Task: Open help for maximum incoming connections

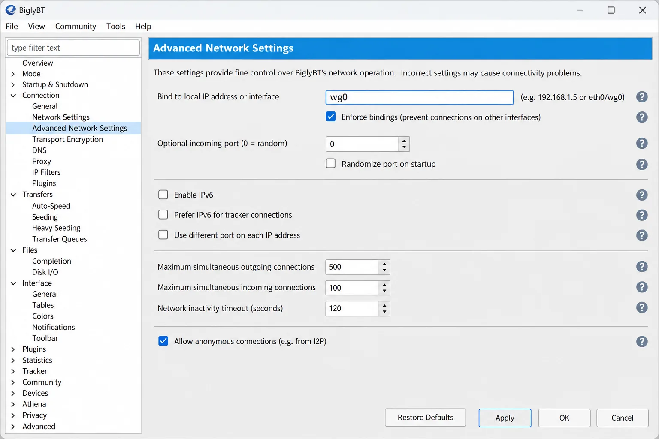Action: tap(642, 287)
